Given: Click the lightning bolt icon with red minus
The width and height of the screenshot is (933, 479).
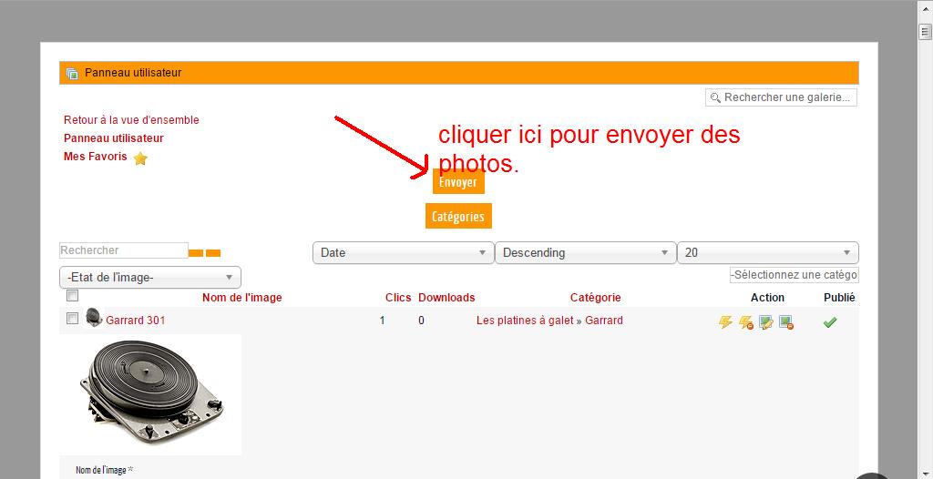Looking at the screenshot, I should tap(745, 321).
